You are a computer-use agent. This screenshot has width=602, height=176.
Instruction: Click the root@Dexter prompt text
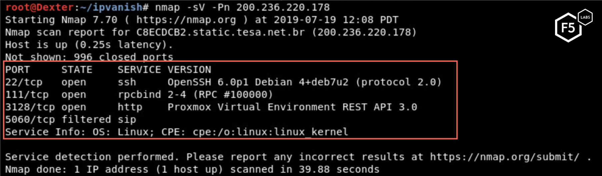(x=39, y=7)
